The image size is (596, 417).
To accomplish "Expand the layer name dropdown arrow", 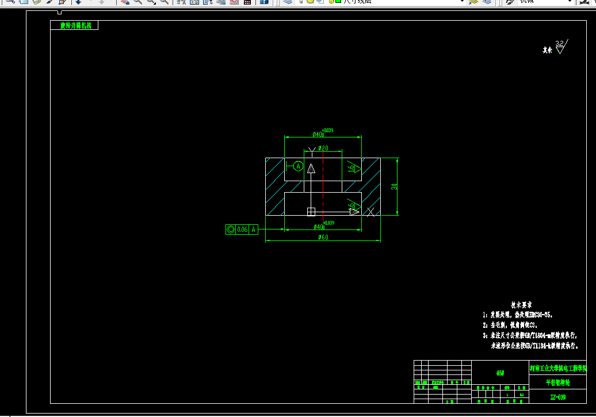I will (x=462, y=2).
